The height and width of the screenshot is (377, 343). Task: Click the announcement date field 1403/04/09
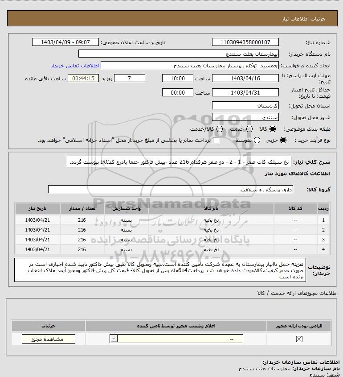pos(65,42)
